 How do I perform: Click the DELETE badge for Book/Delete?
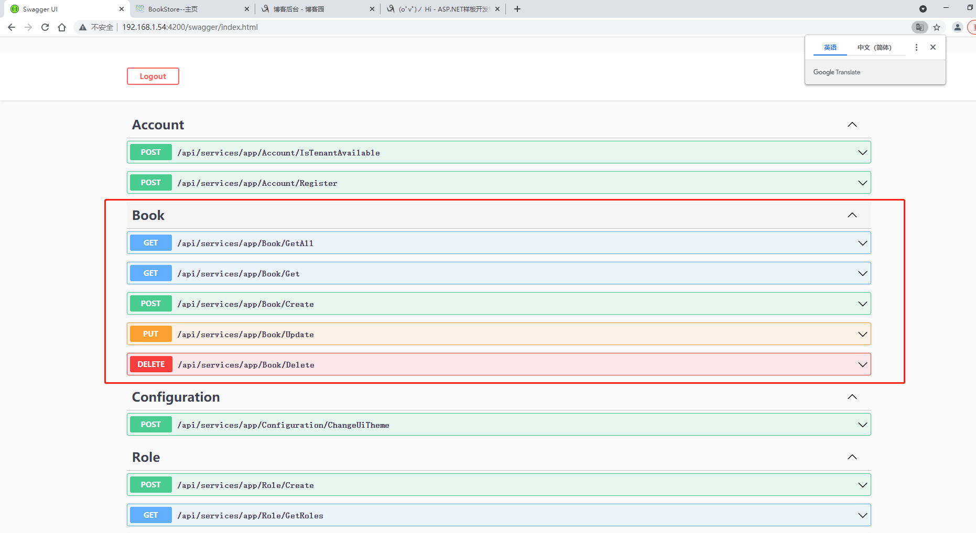pyautogui.click(x=151, y=364)
